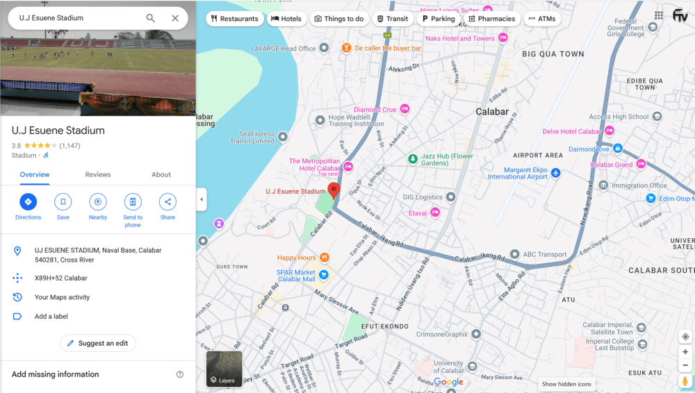Select LAFARGE Head Office marker

(324, 48)
